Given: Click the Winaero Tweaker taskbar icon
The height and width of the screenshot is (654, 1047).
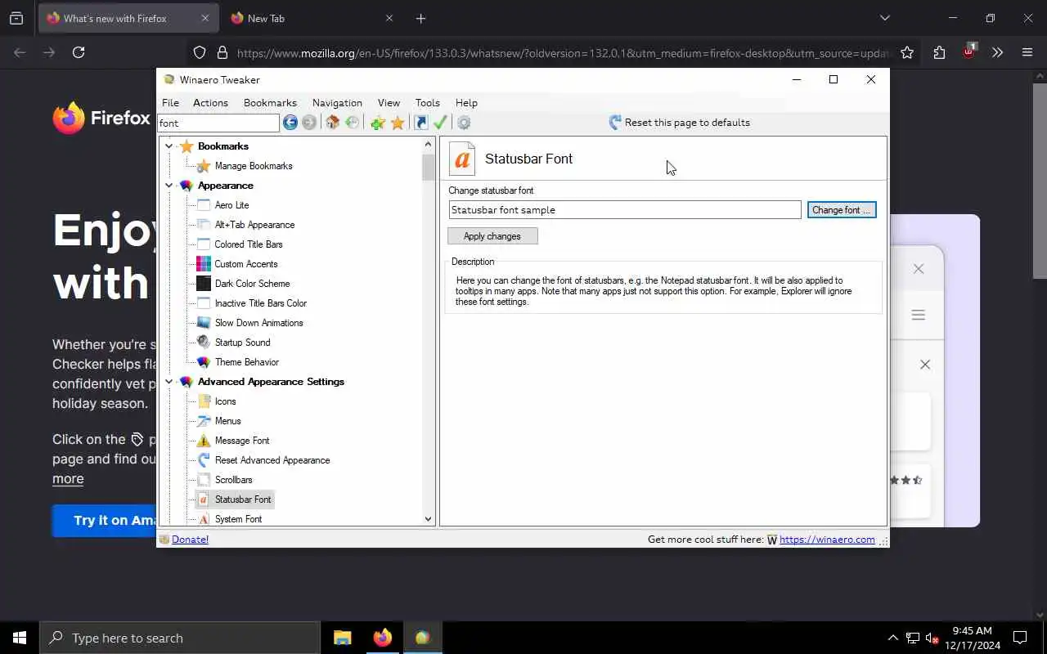Looking at the screenshot, I should point(422,638).
